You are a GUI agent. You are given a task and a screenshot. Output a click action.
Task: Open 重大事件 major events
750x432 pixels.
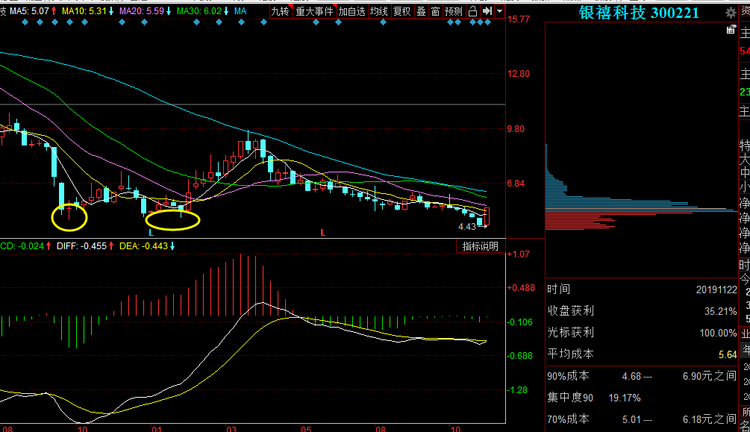click(x=314, y=11)
